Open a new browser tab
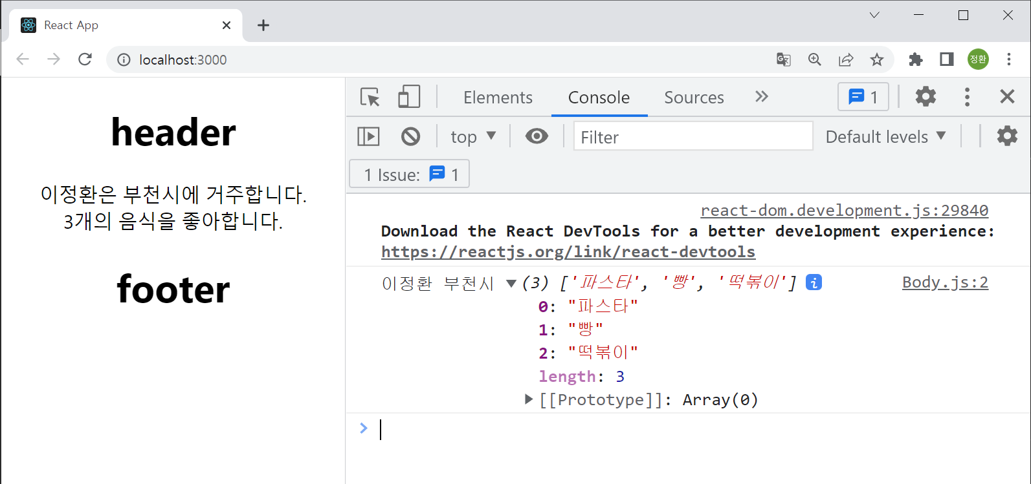 pos(263,25)
